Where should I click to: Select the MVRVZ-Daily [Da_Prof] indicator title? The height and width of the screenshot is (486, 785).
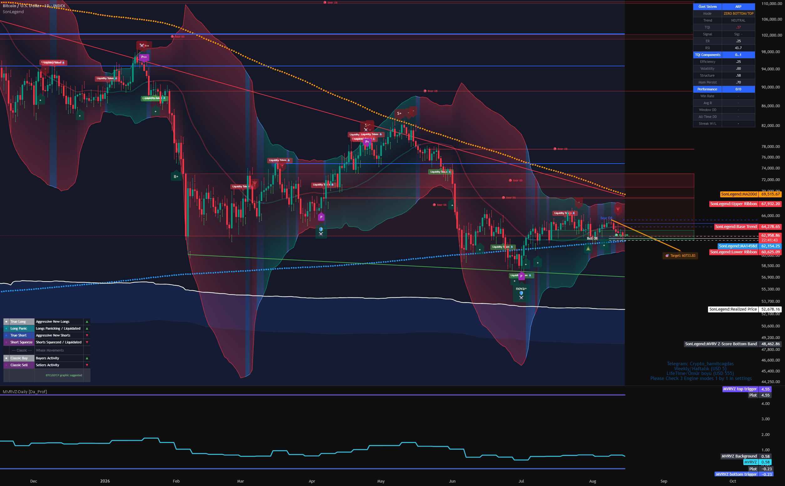point(25,392)
